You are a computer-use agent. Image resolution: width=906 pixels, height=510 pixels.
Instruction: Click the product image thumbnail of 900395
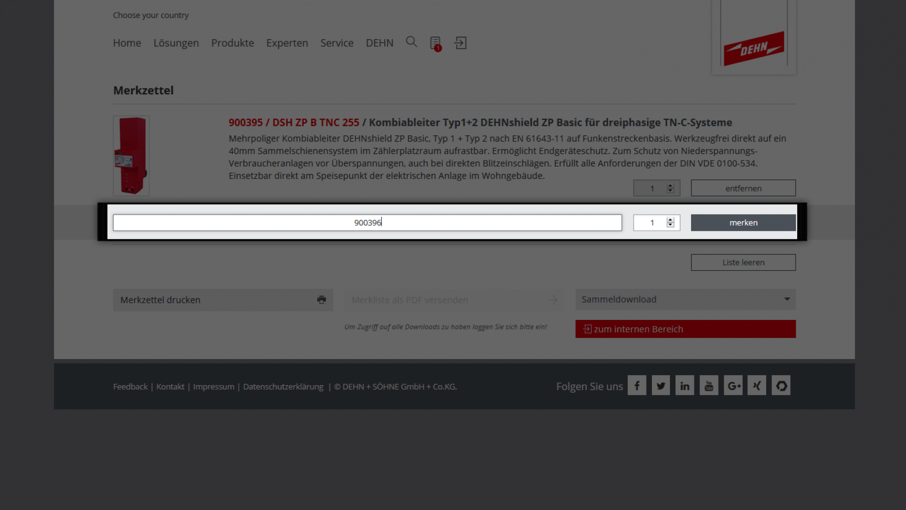131,155
